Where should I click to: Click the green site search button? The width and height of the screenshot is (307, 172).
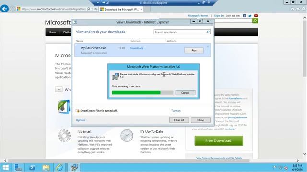(x=255, y=21)
